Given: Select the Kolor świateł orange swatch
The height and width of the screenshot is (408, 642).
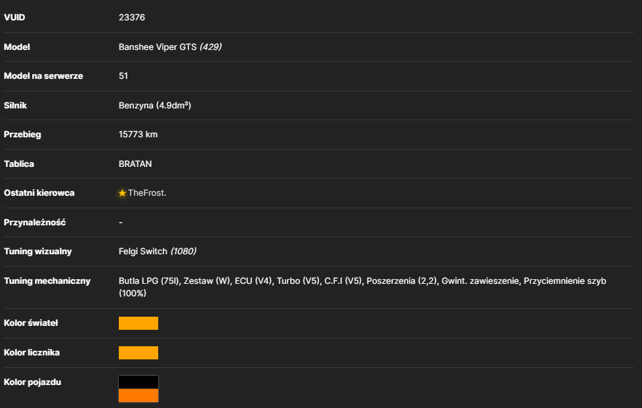Looking at the screenshot, I should click(x=139, y=323).
